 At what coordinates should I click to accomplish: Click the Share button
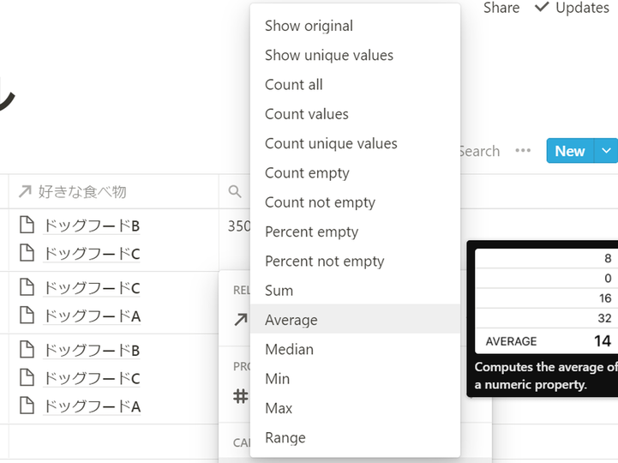501,8
